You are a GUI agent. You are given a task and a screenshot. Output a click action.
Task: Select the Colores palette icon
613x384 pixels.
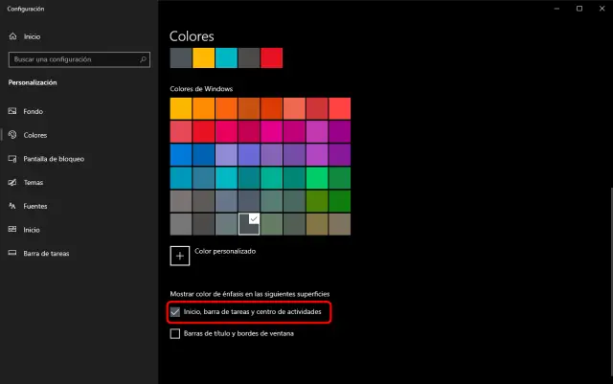click(x=11, y=135)
